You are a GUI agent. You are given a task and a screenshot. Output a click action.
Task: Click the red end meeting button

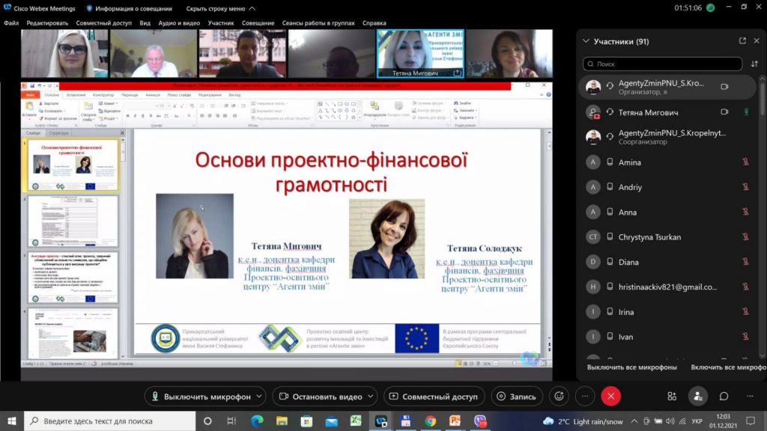click(611, 397)
